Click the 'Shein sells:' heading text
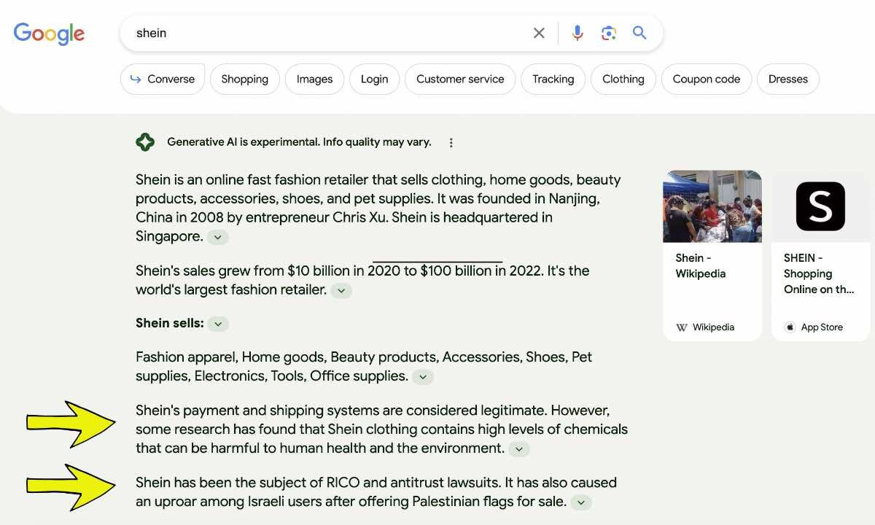 pyautogui.click(x=170, y=323)
